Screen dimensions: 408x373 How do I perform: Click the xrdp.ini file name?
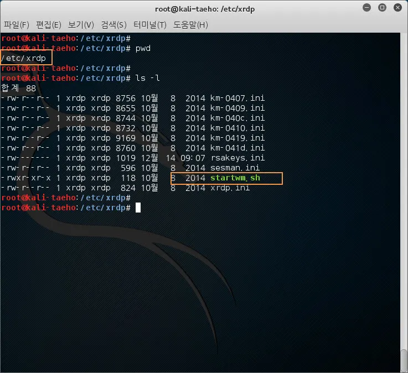pos(230,188)
